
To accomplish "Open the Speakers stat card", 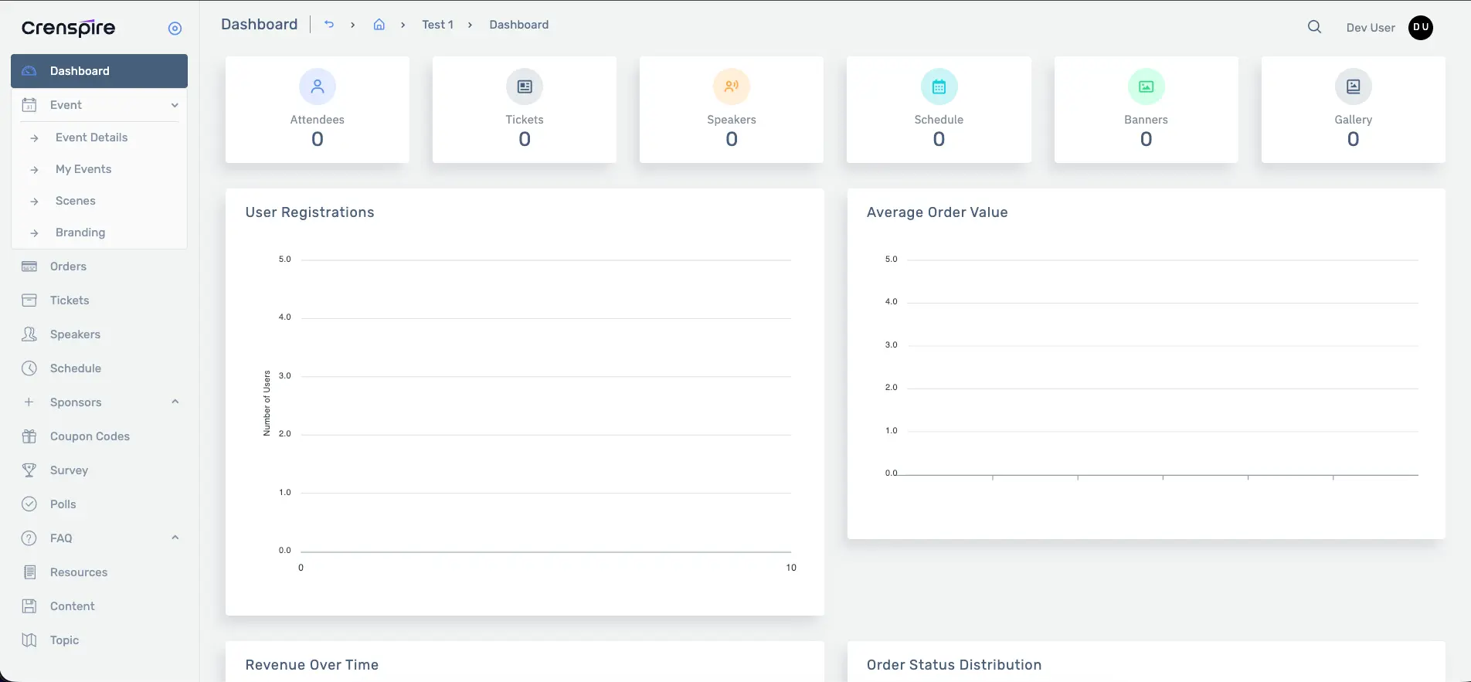I will pos(732,110).
